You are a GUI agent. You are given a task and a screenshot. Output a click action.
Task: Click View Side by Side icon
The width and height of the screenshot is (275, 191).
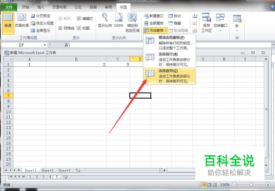tap(195, 16)
